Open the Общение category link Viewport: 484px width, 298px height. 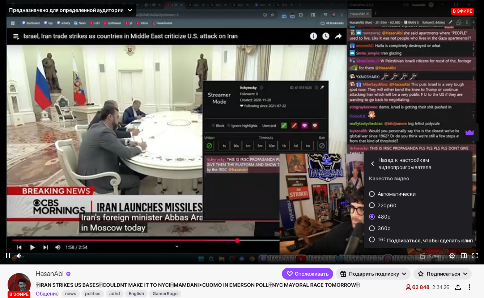(47, 294)
